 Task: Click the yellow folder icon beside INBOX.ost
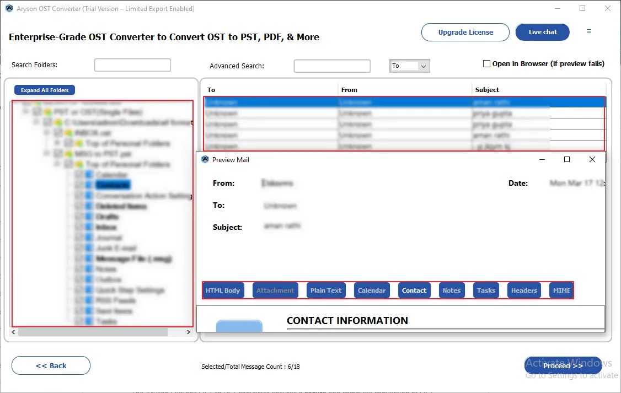[68, 133]
